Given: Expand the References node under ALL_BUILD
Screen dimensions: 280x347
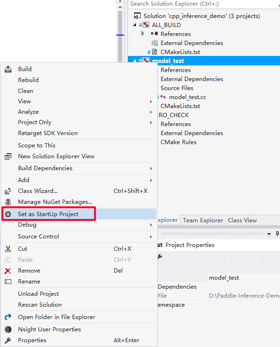Looking at the screenshot, I should (x=143, y=34).
